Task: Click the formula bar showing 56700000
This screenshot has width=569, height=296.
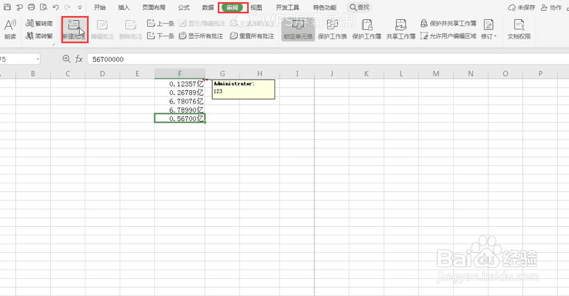Action: tap(328, 59)
